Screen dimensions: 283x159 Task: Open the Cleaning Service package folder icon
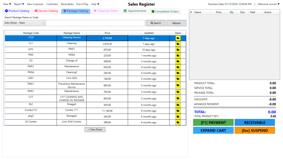(178, 38)
